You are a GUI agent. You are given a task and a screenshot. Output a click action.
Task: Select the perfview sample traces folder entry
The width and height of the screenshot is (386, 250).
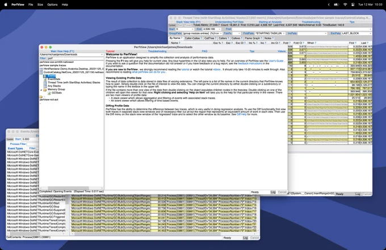tap(53, 66)
